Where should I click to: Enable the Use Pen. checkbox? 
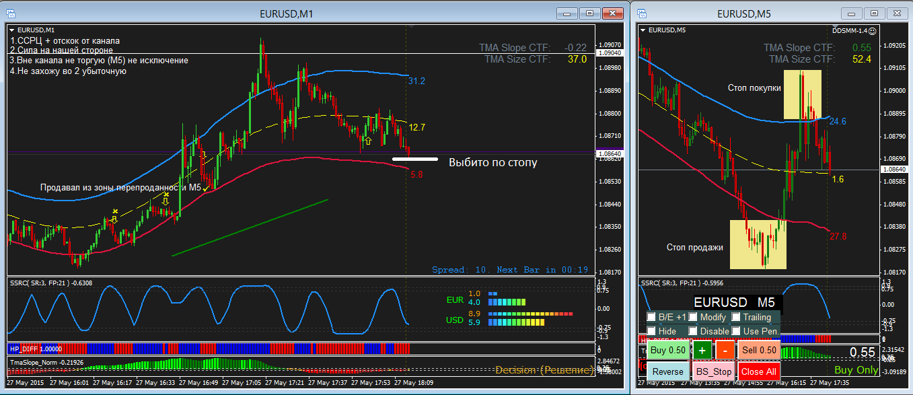coord(736,331)
